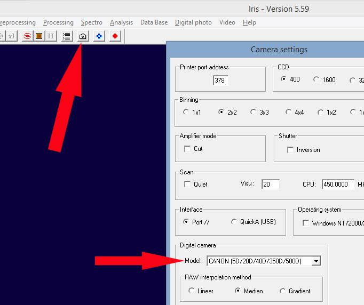Enable Shutter Inversion checkbox

click(290, 150)
